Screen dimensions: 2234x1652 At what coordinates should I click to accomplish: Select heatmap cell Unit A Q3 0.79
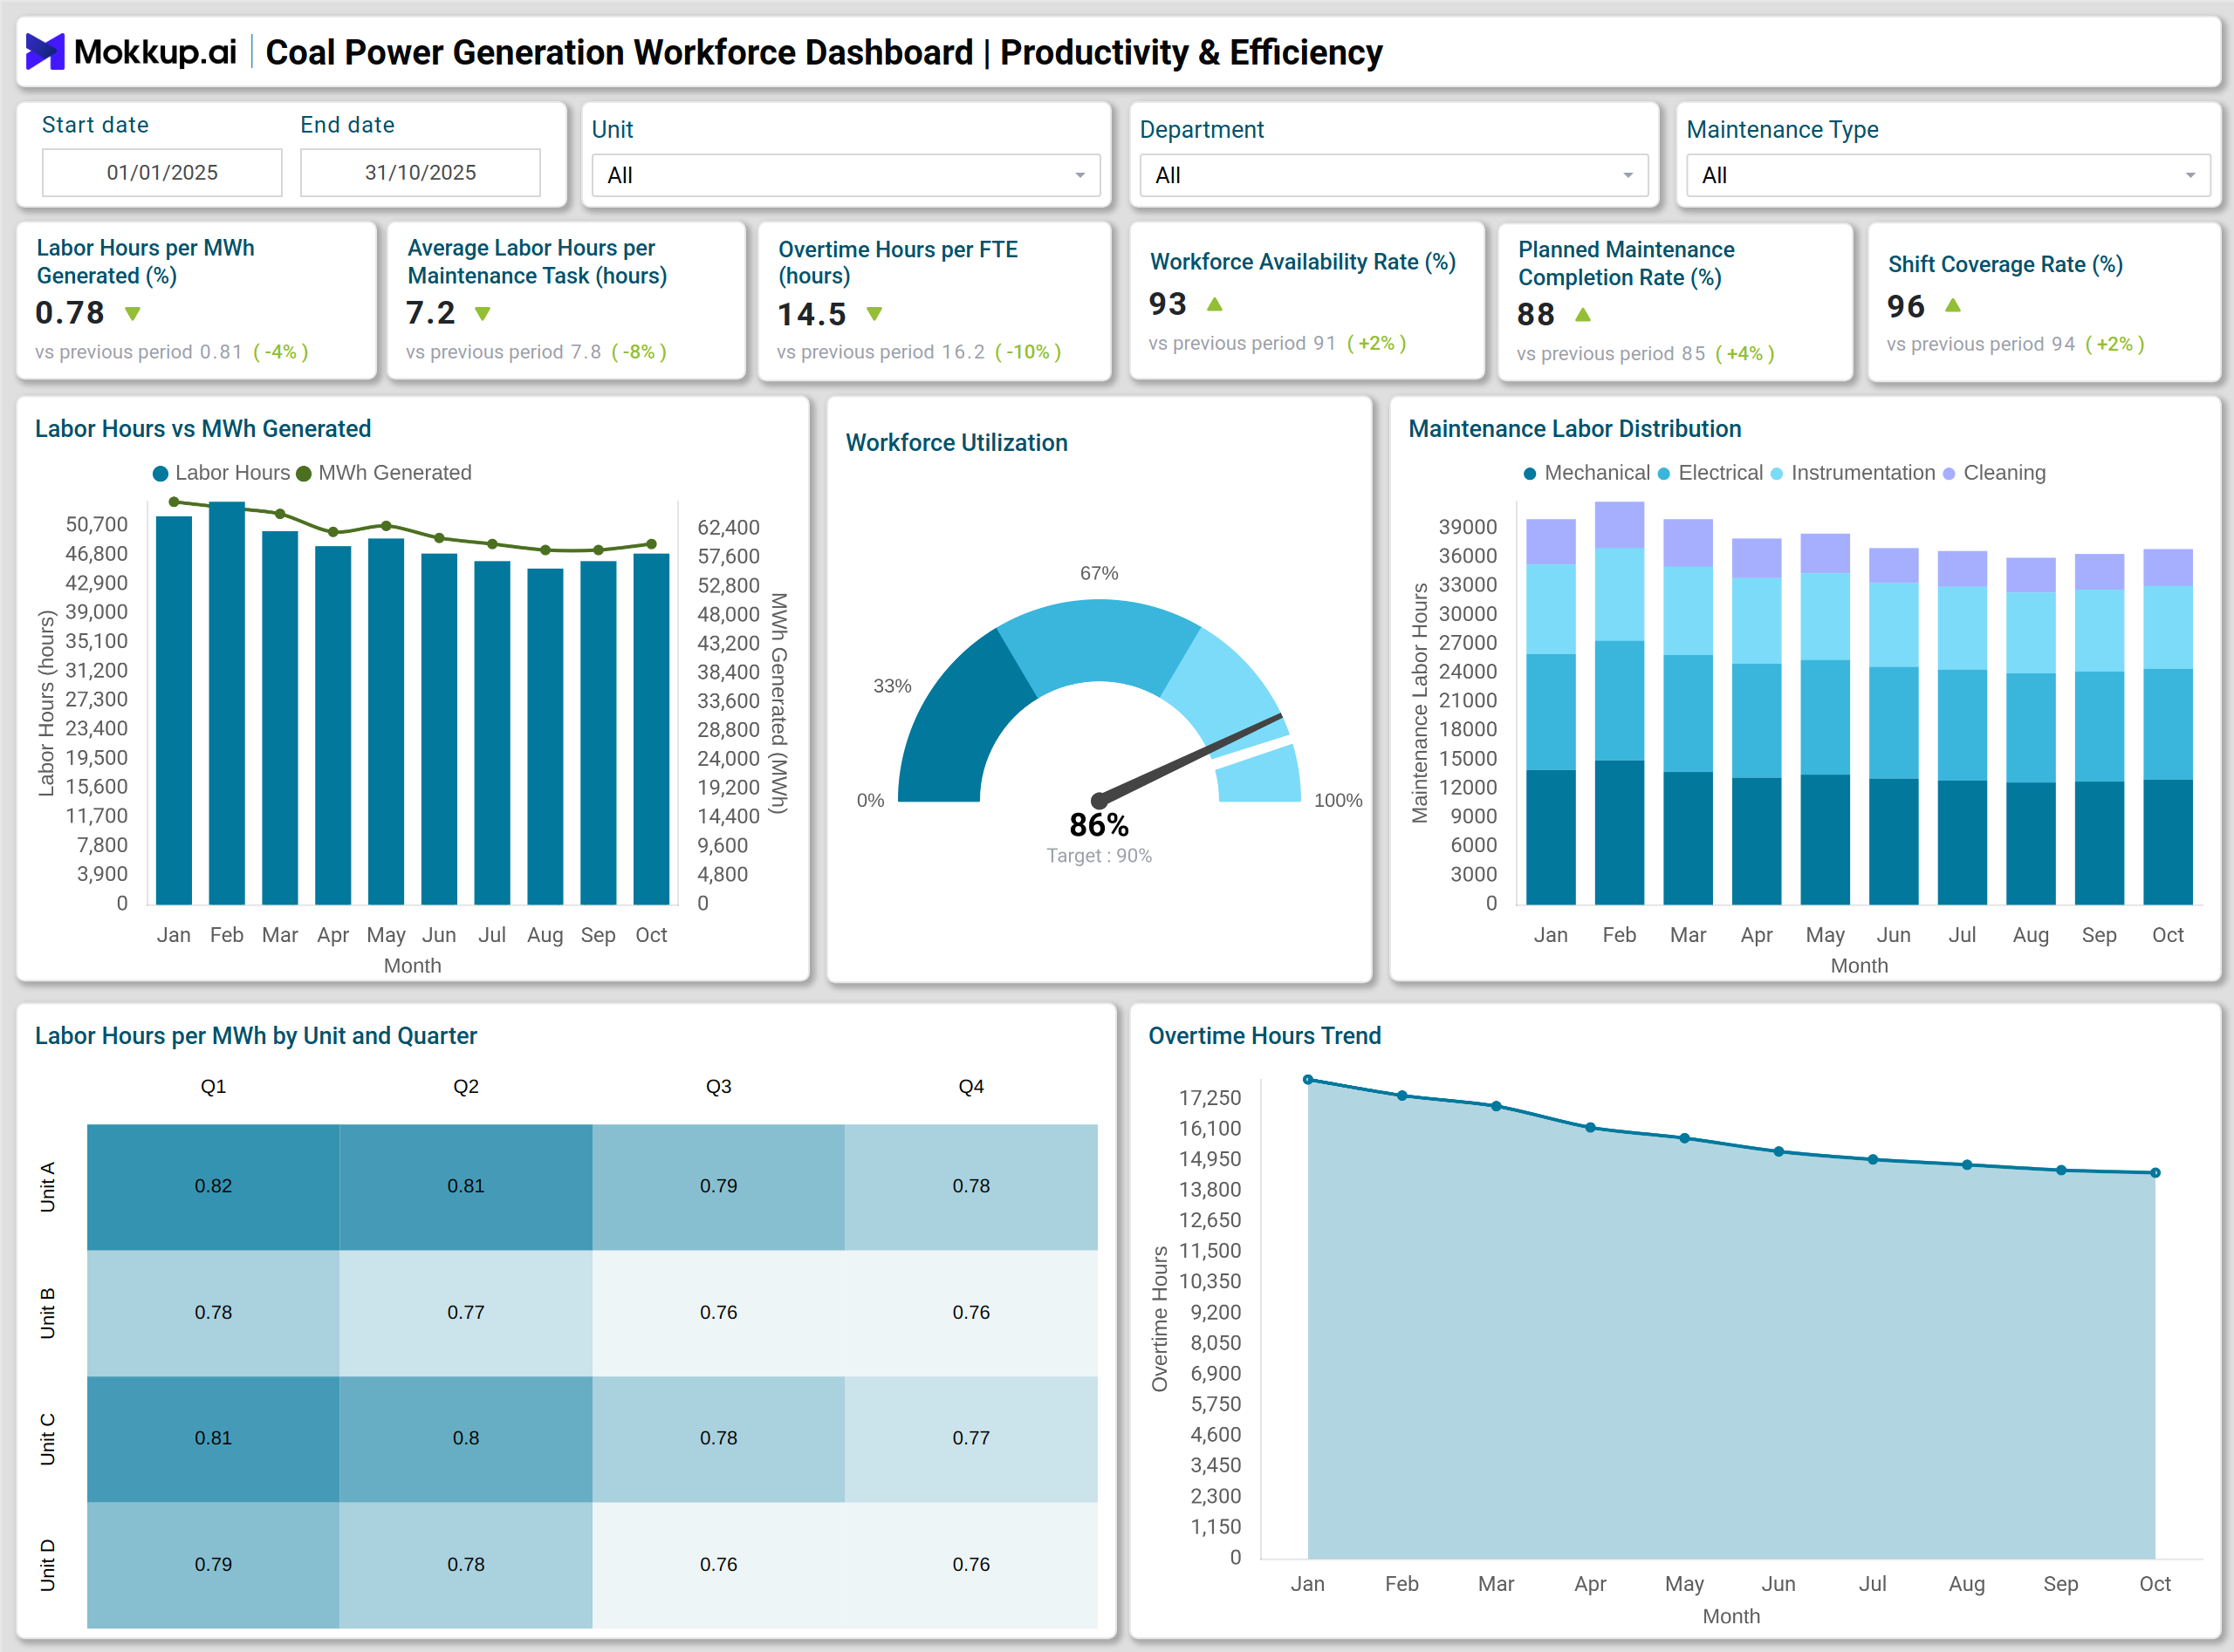point(718,1187)
